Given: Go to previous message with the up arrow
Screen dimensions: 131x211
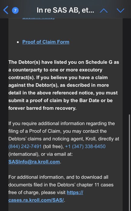Looking at the screenshot, I should coord(104,11).
